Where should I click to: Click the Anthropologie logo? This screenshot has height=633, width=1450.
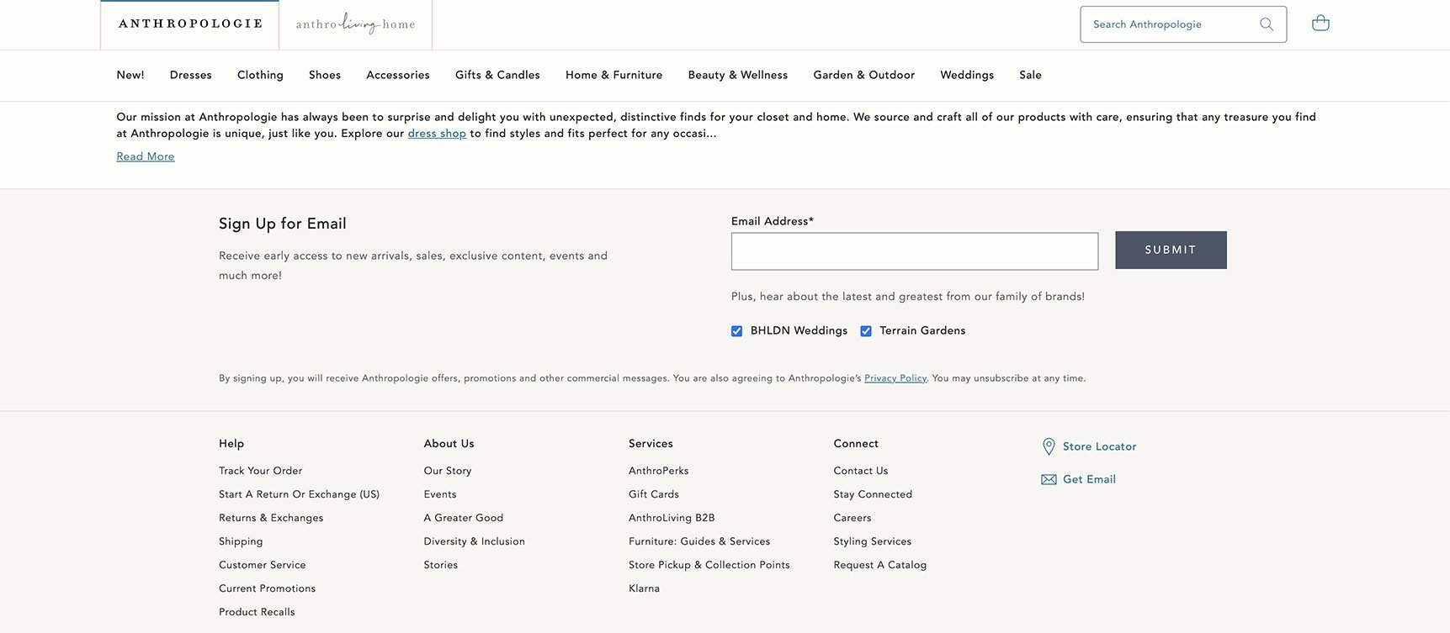point(190,24)
